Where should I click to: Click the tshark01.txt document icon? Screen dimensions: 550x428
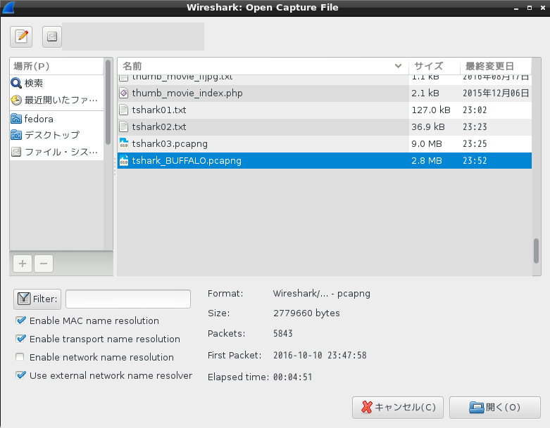click(x=124, y=110)
